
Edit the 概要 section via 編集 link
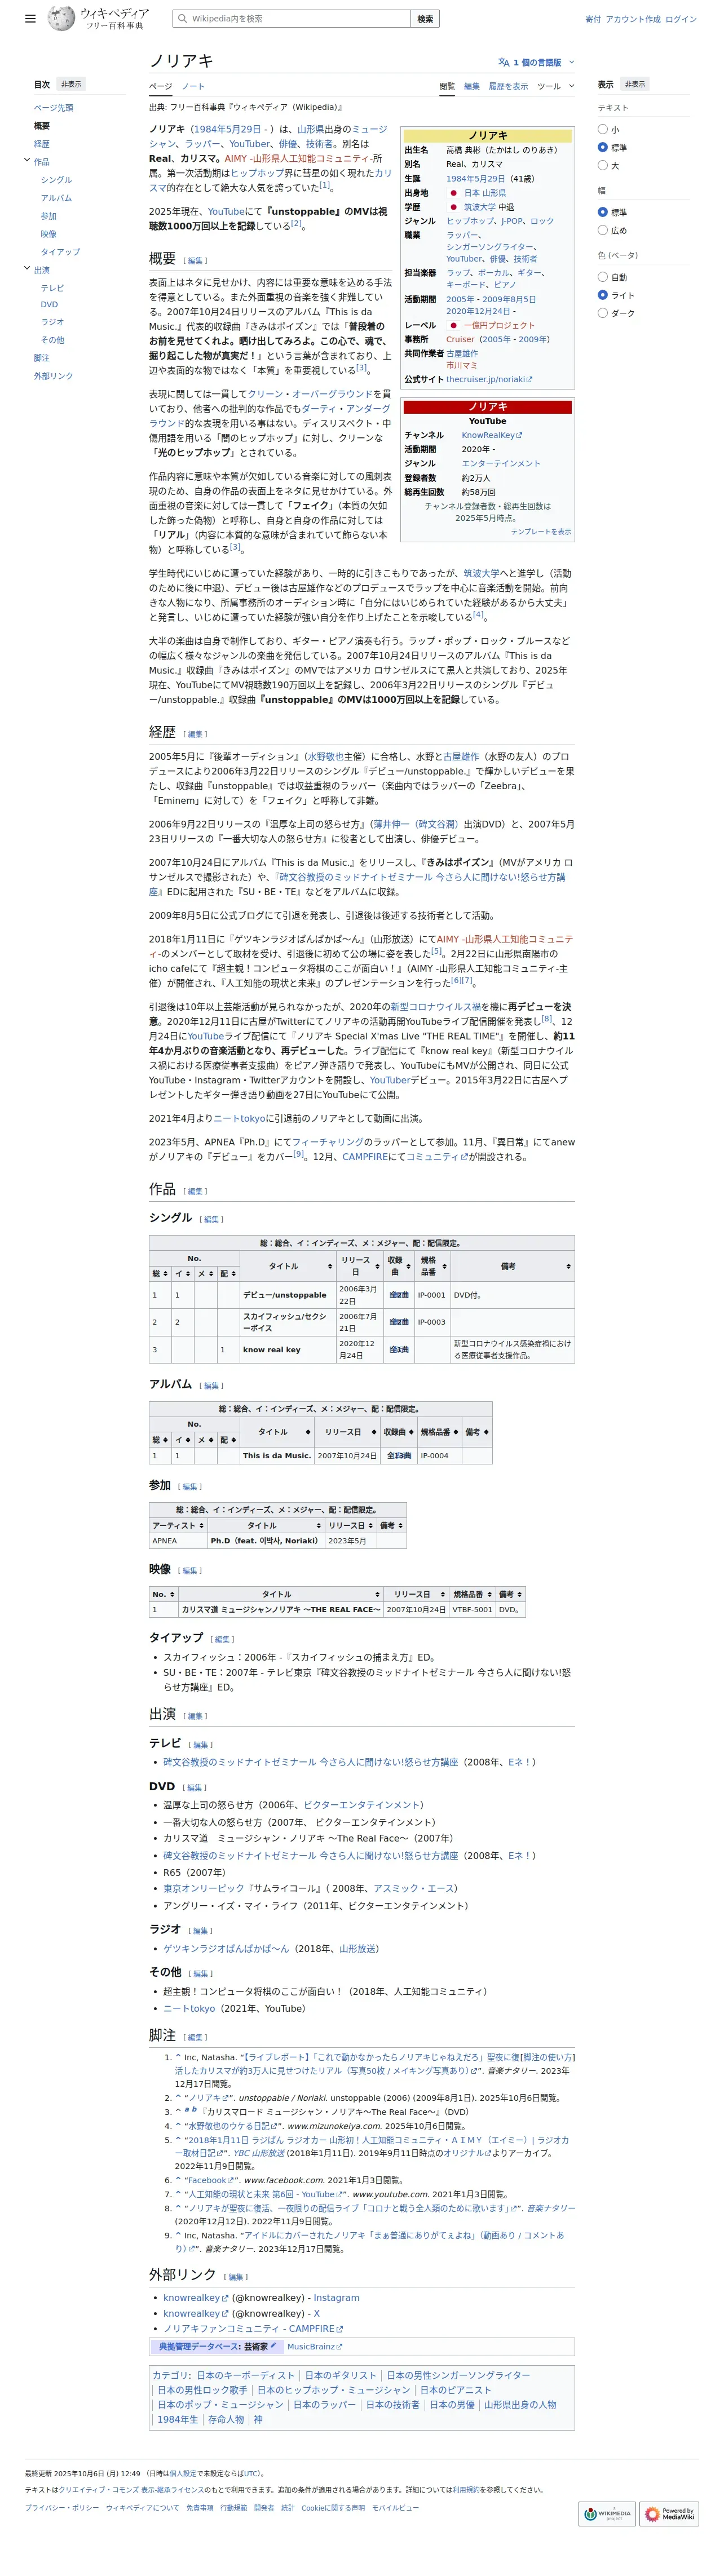(x=195, y=261)
